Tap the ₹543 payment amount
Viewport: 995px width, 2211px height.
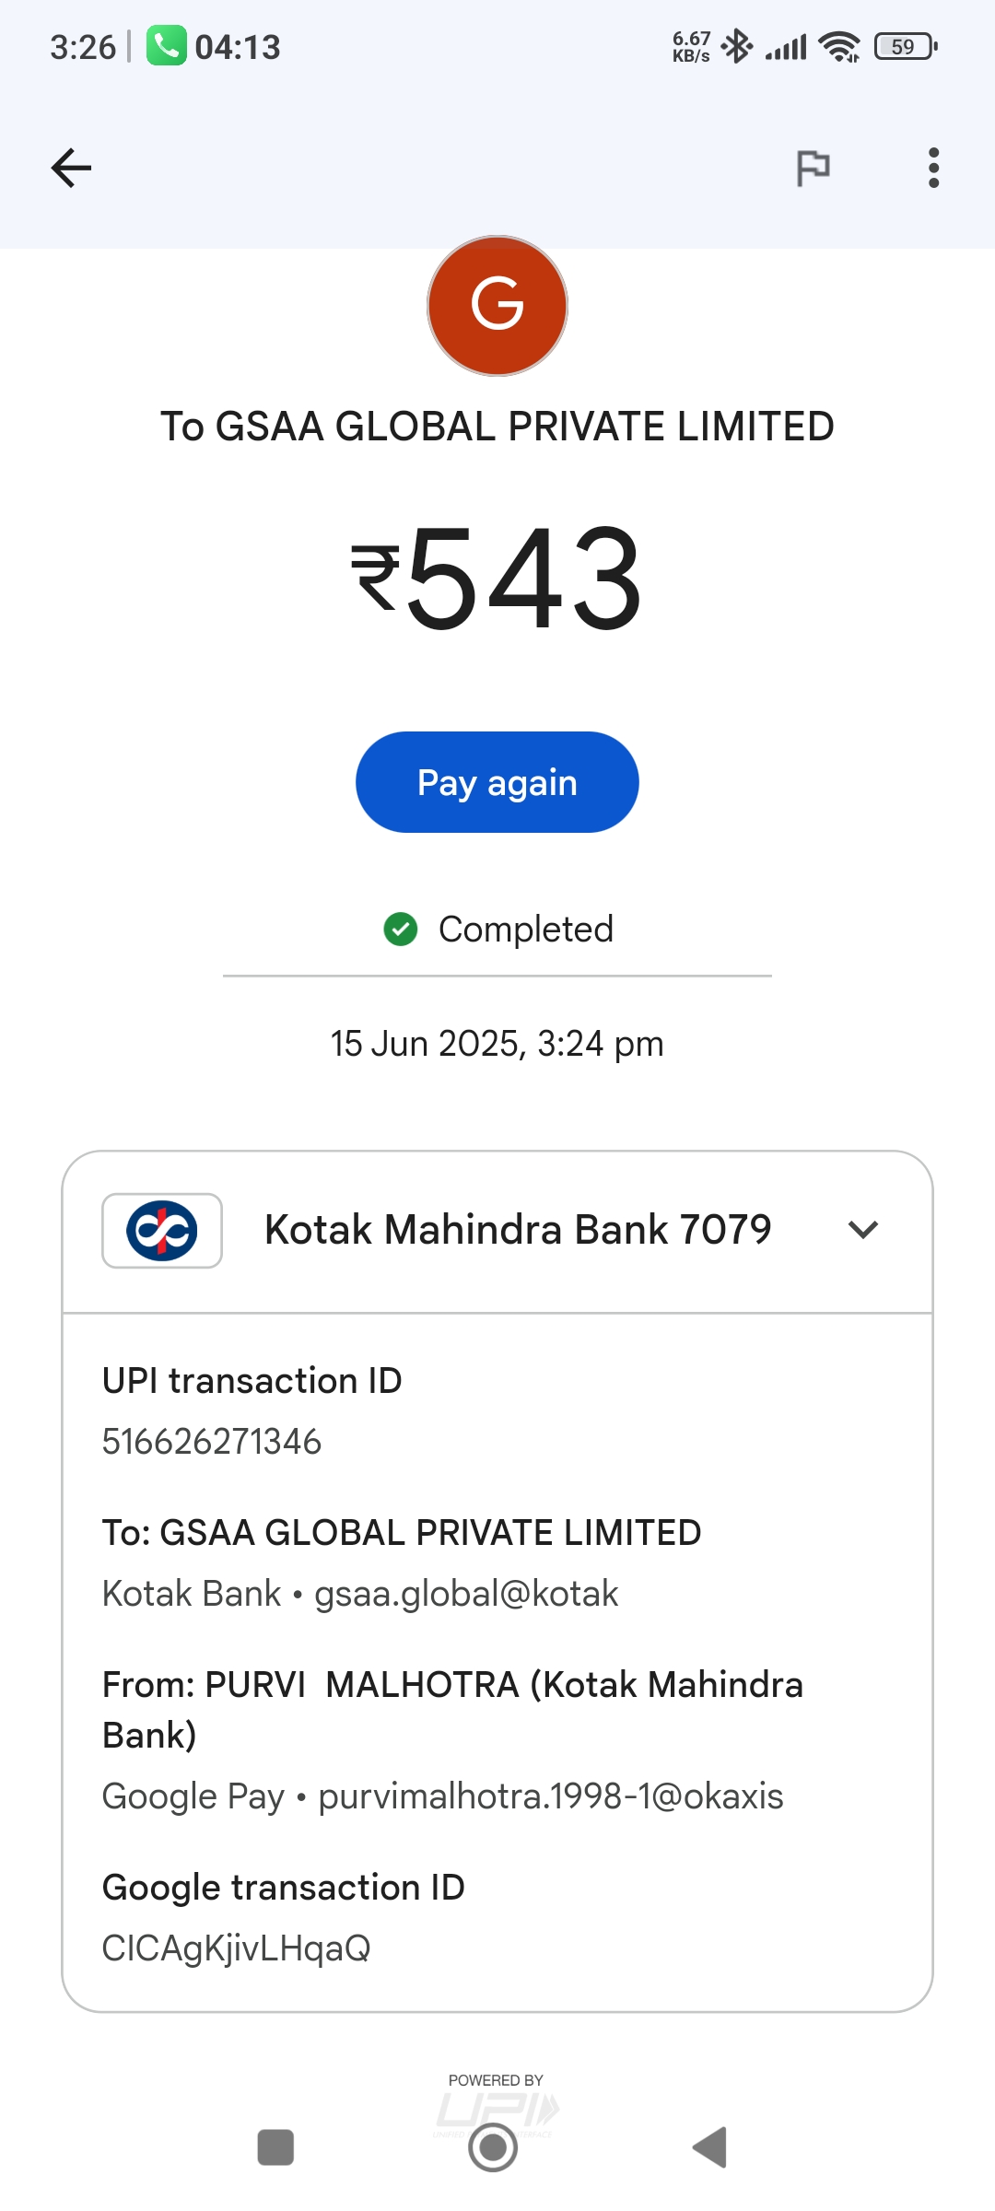pos(497,578)
